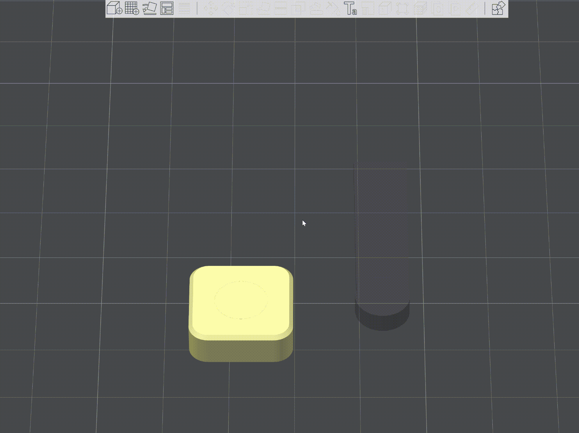Image resolution: width=579 pixels, height=433 pixels.
Task: Click the pickaxe tool icon
Action: (x=333, y=8)
